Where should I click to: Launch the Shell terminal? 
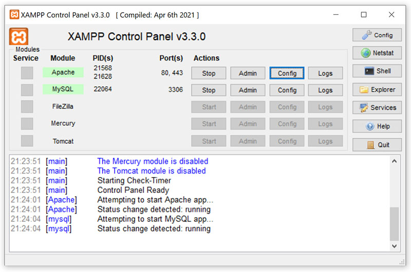377,71
